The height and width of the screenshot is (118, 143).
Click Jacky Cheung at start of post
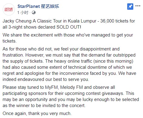pyautogui.click(x=17, y=21)
